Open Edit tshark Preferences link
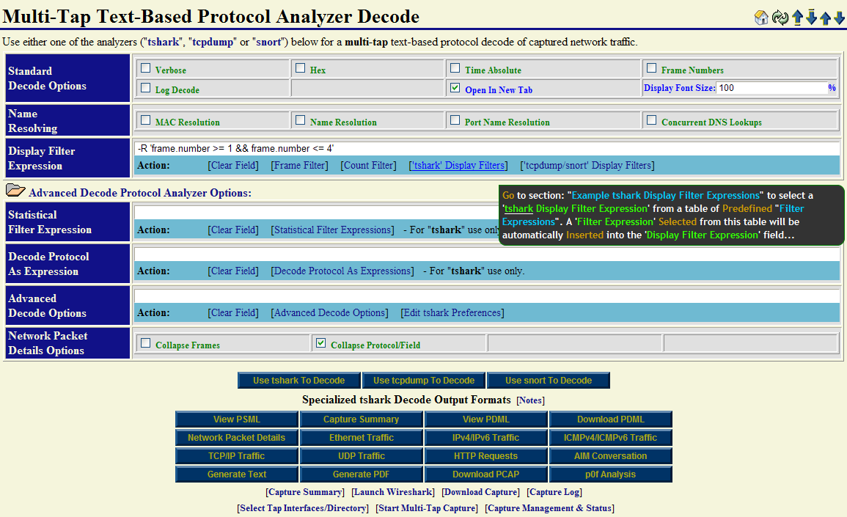This screenshot has height=517, width=847. pyautogui.click(x=452, y=312)
